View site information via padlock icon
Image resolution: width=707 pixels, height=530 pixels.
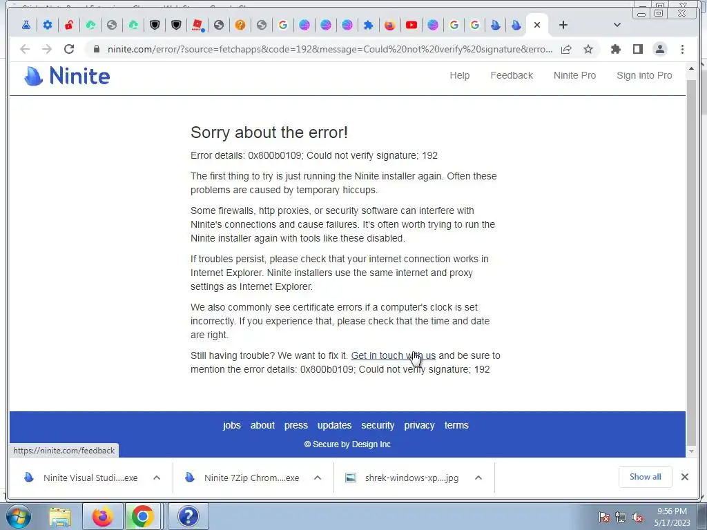96,49
